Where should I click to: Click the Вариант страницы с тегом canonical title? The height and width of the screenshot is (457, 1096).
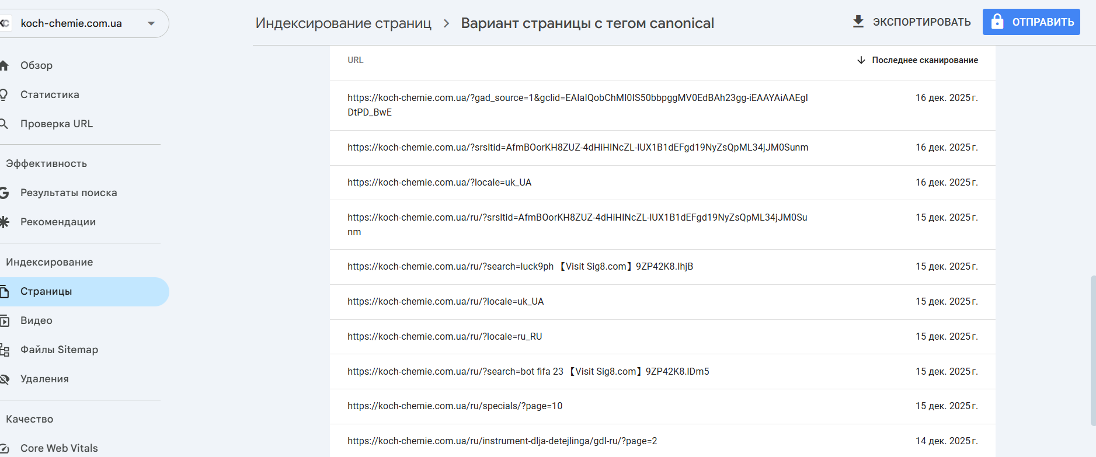coord(587,23)
